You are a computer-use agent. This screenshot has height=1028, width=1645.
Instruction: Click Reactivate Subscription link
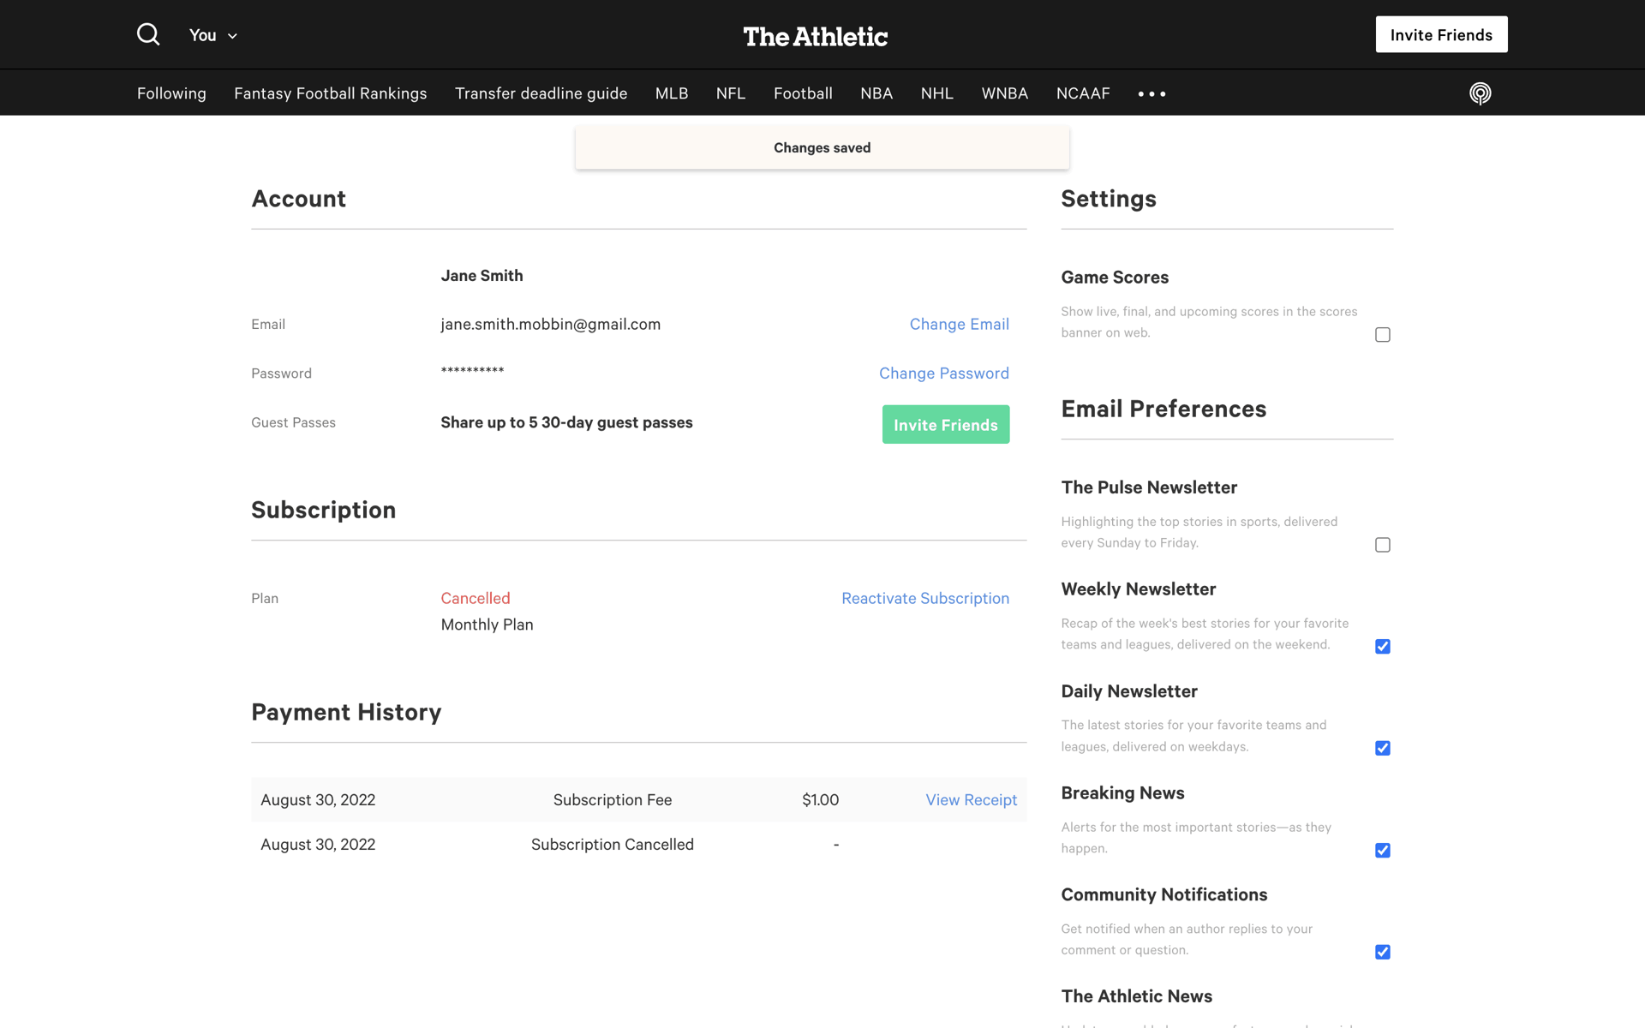[x=925, y=598]
